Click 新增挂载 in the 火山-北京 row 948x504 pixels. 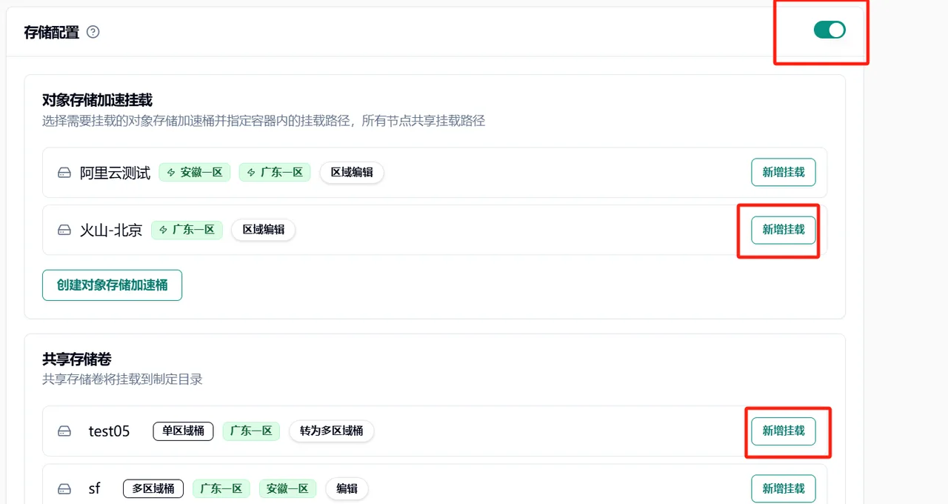pos(784,230)
